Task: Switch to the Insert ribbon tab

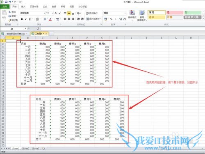Action: point(23,7)
